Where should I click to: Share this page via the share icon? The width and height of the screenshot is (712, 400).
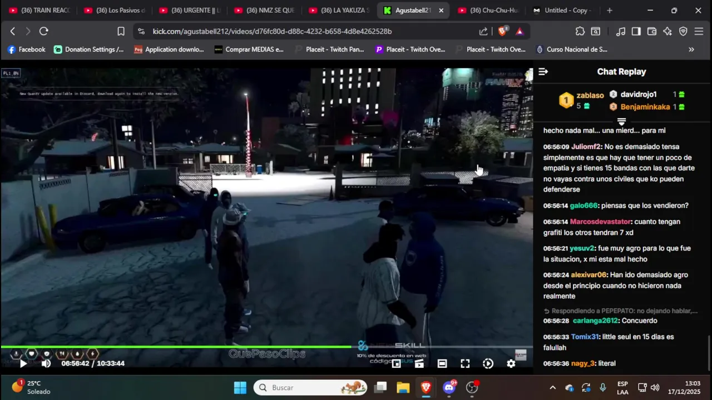click(483, 32)
